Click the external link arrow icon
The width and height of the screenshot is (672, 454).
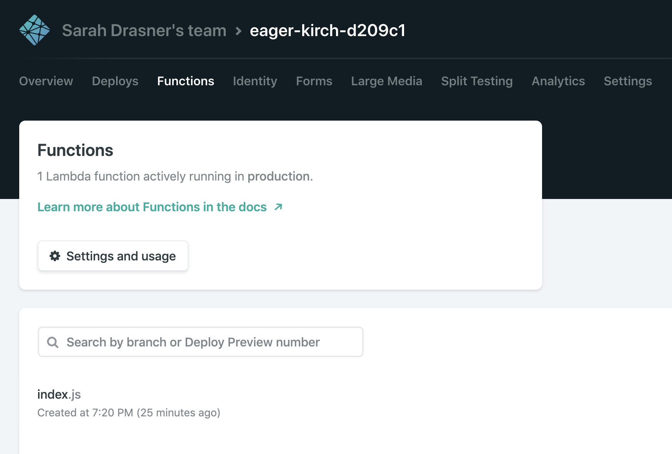click(x=278, y=207)
